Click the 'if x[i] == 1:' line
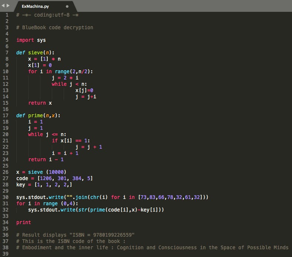The height and width of the screenshot is (257, 292). (x=71, y=141)
